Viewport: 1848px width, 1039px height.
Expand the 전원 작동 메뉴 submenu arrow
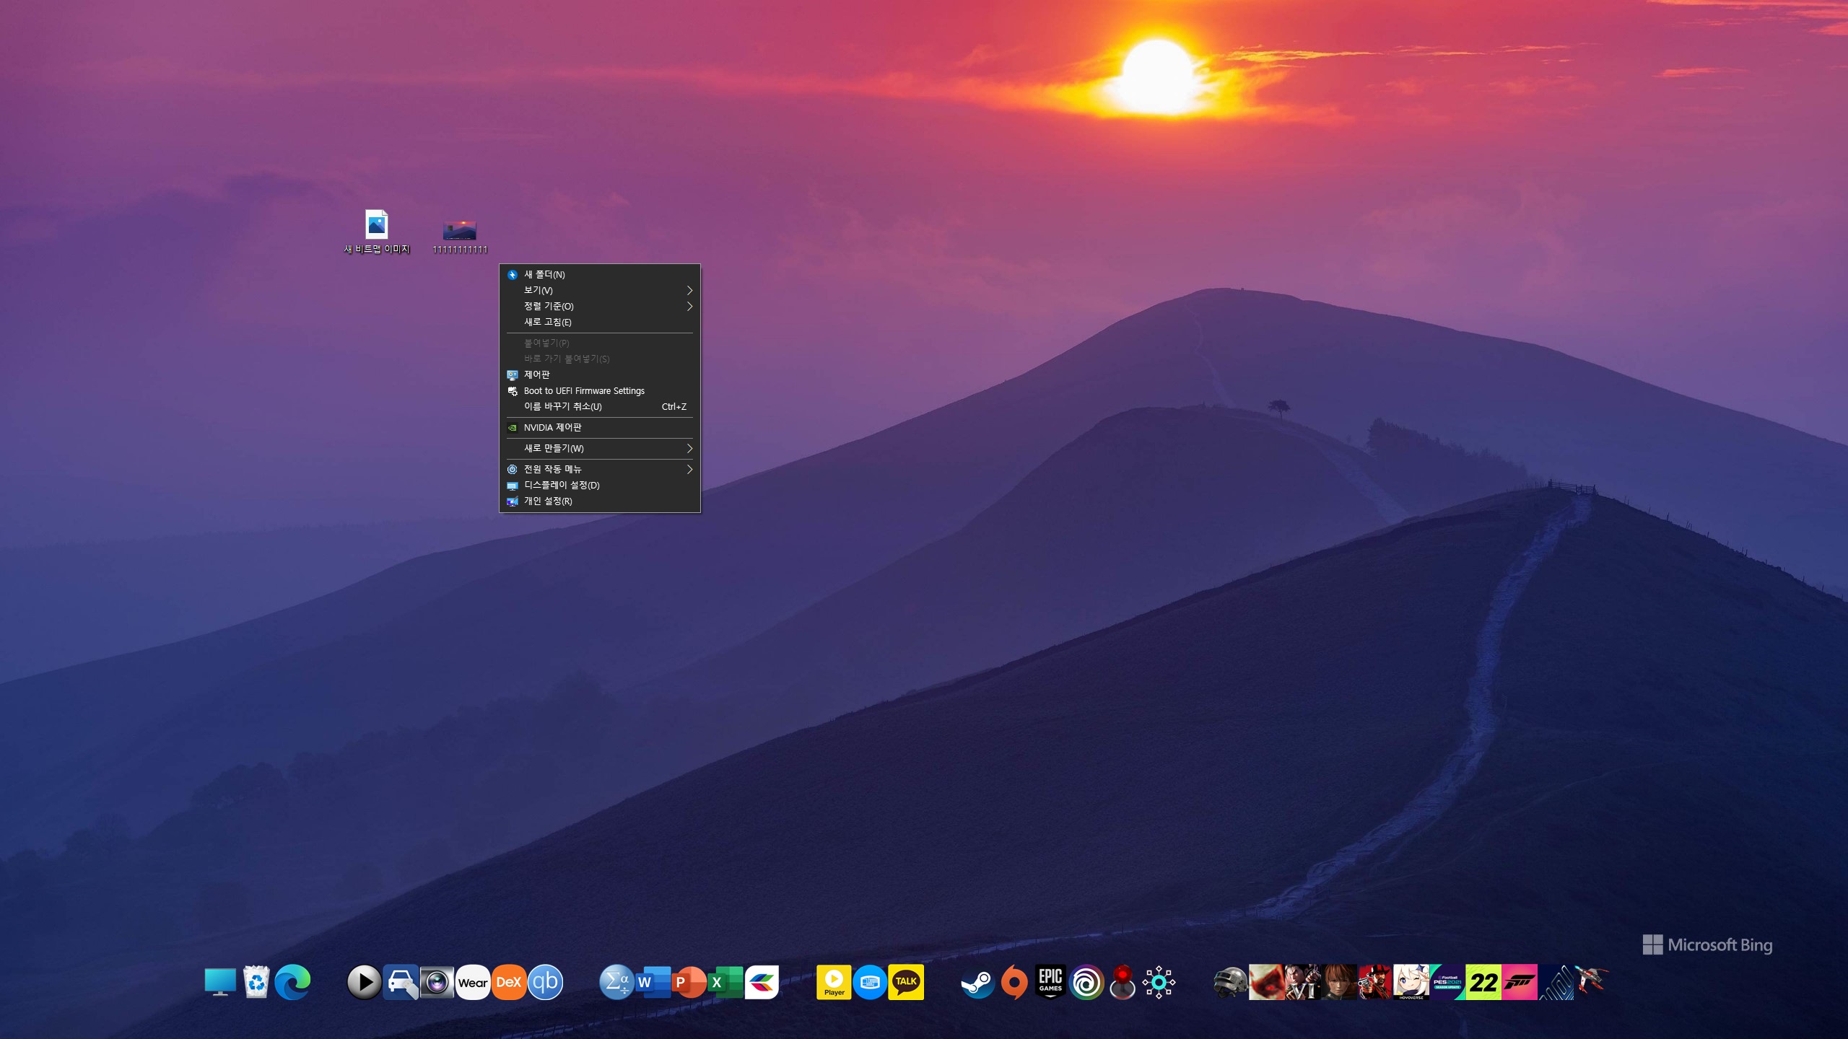(689, 469)
